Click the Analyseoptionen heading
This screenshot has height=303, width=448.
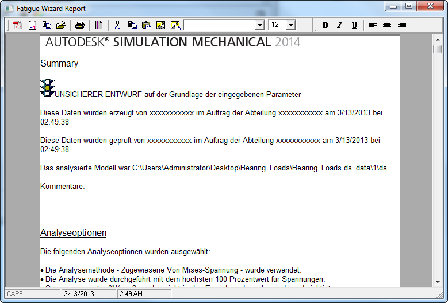coord(73,232)
